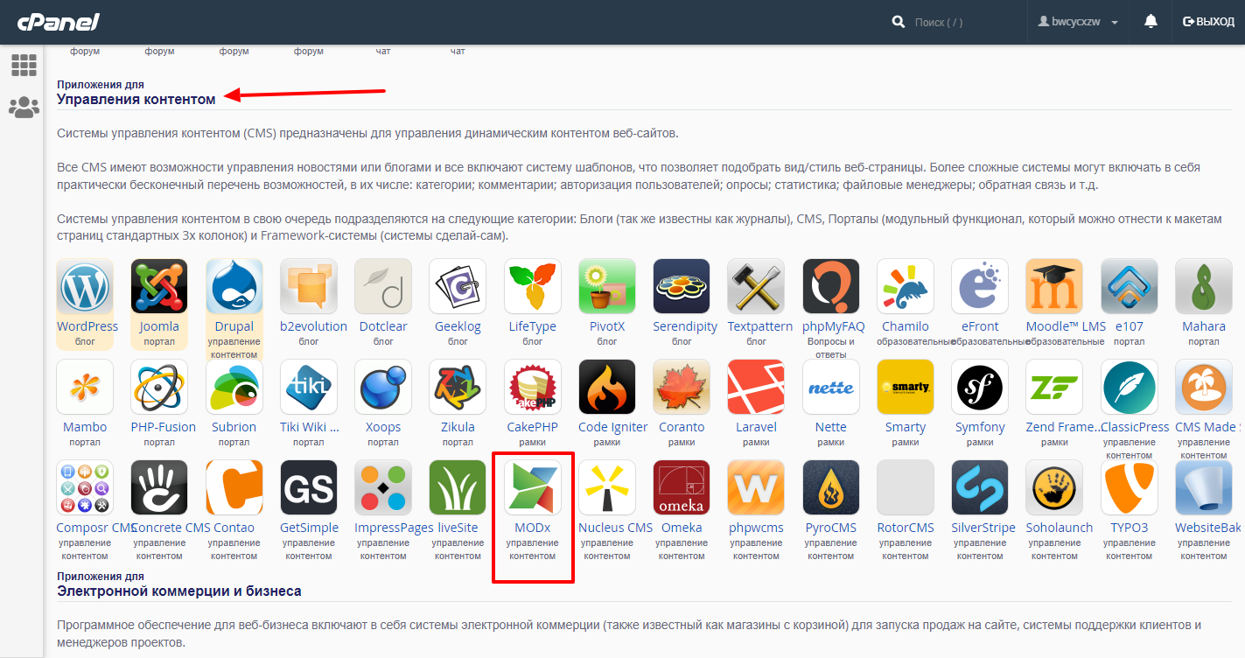Open the SilverStripe icon

tap(980, 488)
